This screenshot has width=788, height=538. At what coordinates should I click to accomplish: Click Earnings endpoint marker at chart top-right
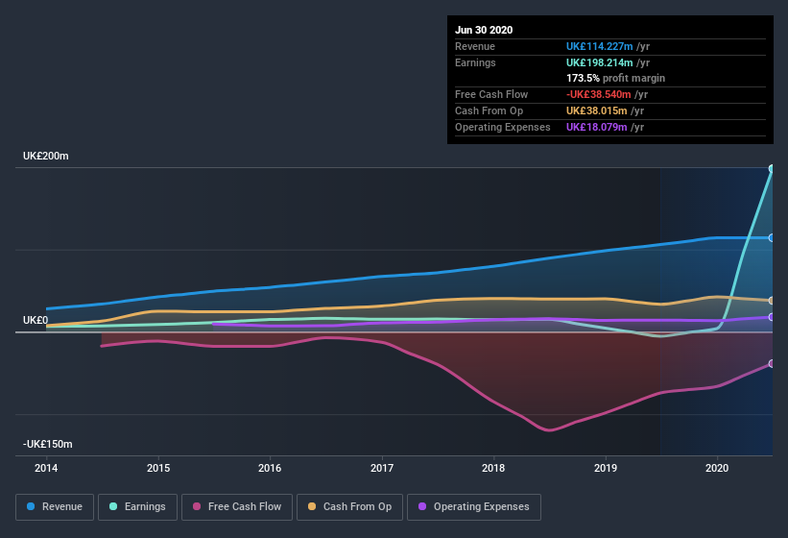[772, 169]
